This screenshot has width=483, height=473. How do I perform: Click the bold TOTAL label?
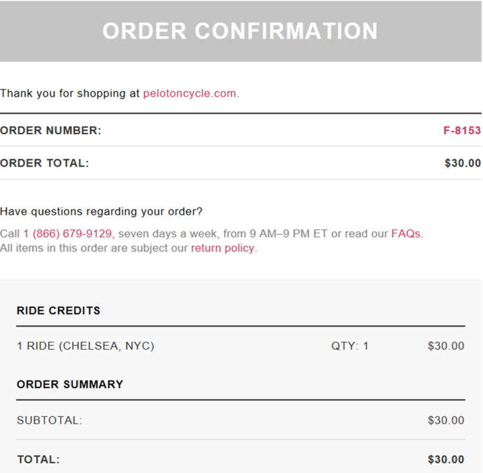38,460
